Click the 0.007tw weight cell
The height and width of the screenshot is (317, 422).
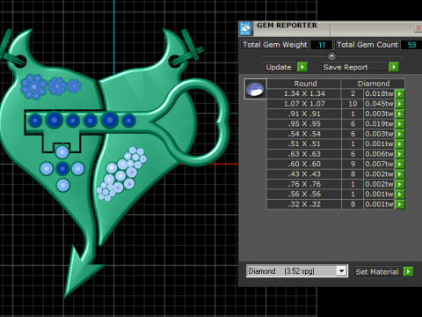click(379, 164)
